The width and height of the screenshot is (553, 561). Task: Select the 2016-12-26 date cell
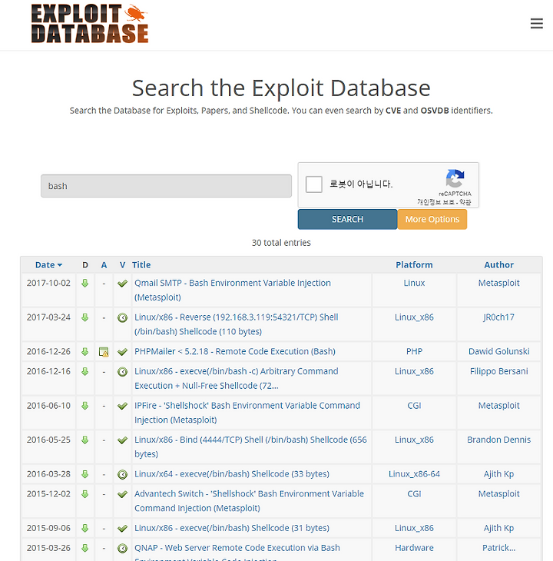click(x=48, y=351)
